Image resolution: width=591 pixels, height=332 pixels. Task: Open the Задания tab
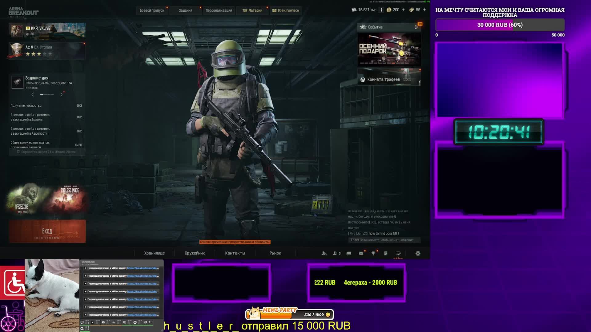(185, 10)
